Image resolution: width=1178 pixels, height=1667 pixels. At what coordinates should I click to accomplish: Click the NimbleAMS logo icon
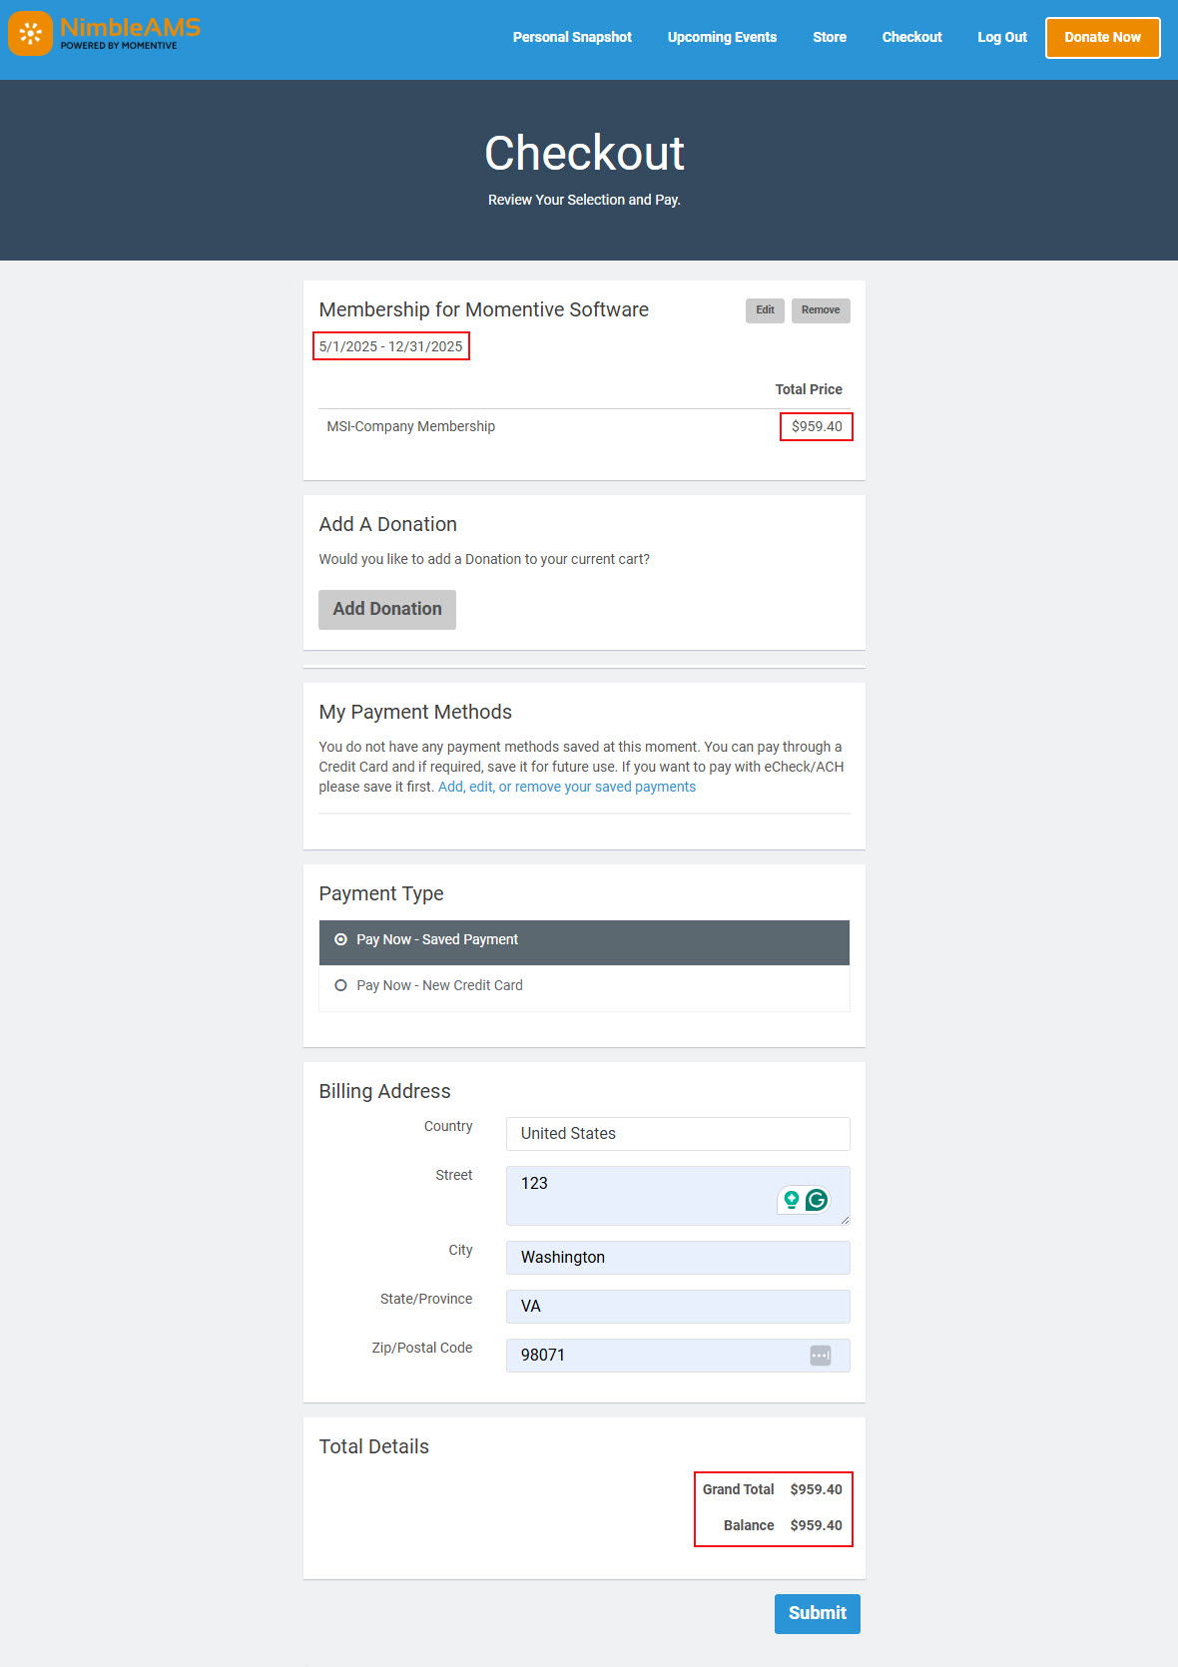(x=30, y=34)
